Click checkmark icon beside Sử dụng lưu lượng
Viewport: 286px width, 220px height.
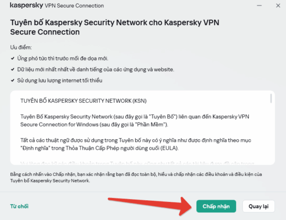click(x=13, y=80)
